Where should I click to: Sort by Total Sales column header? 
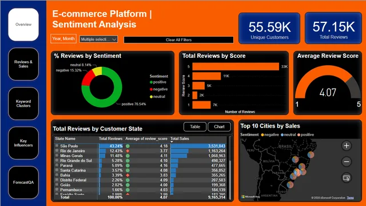pos(180,138)
